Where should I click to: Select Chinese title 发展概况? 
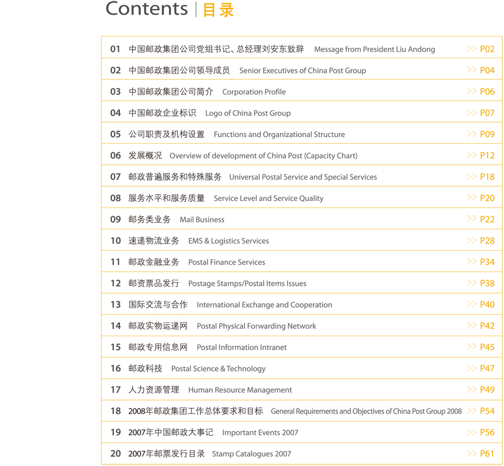click(145, 156)
